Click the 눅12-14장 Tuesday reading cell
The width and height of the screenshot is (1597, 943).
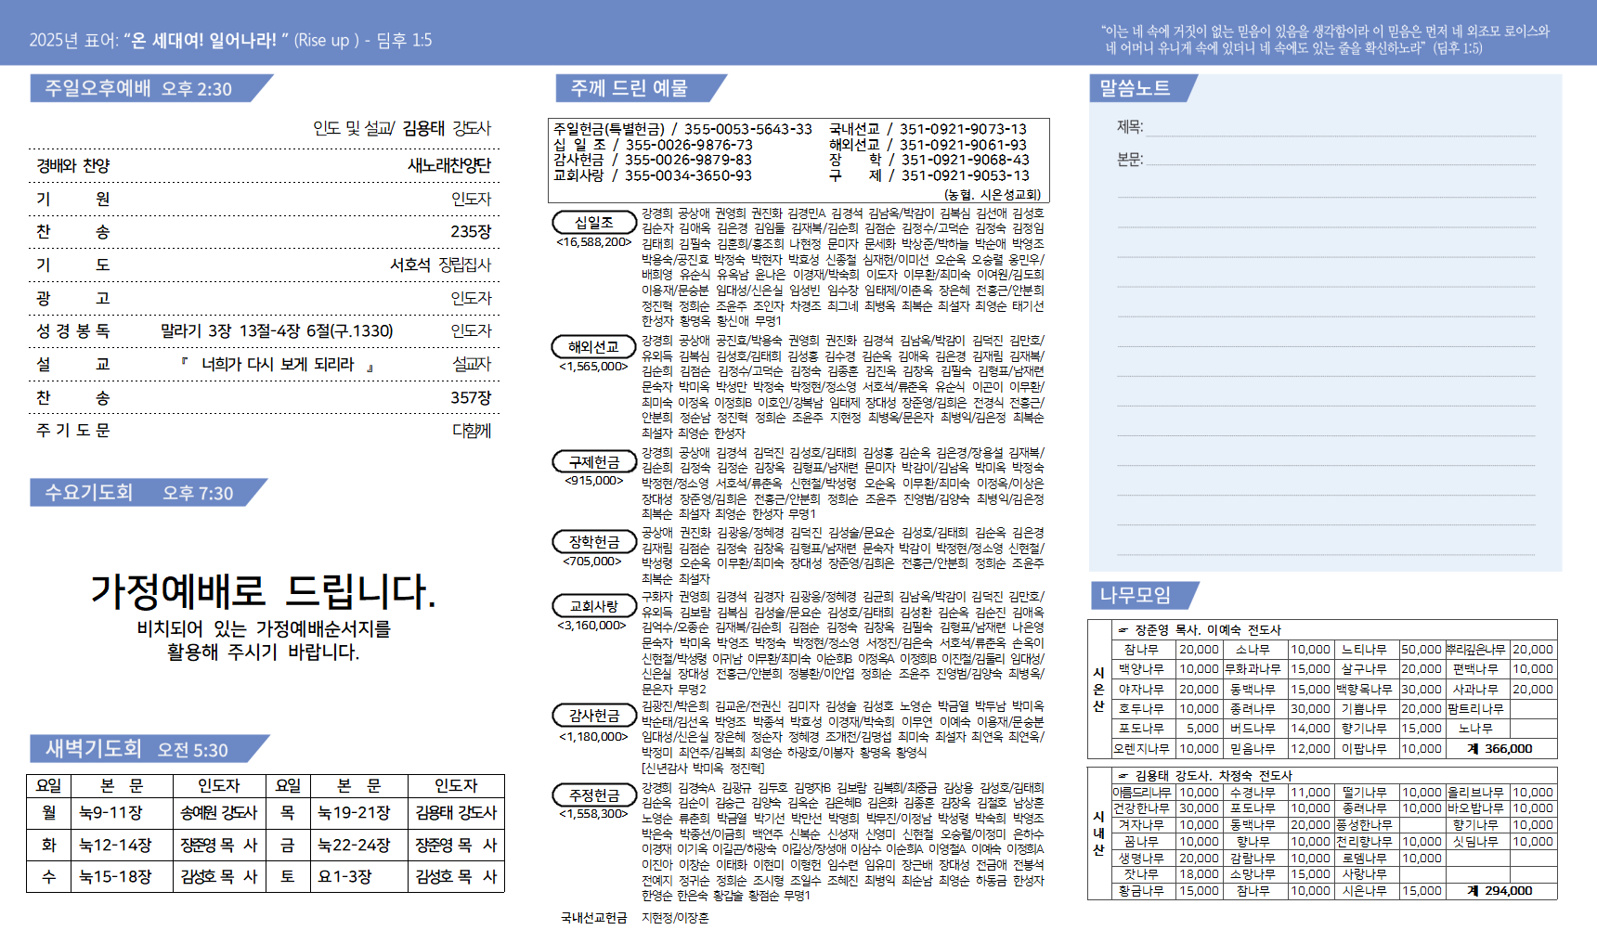tap(122, 846)
